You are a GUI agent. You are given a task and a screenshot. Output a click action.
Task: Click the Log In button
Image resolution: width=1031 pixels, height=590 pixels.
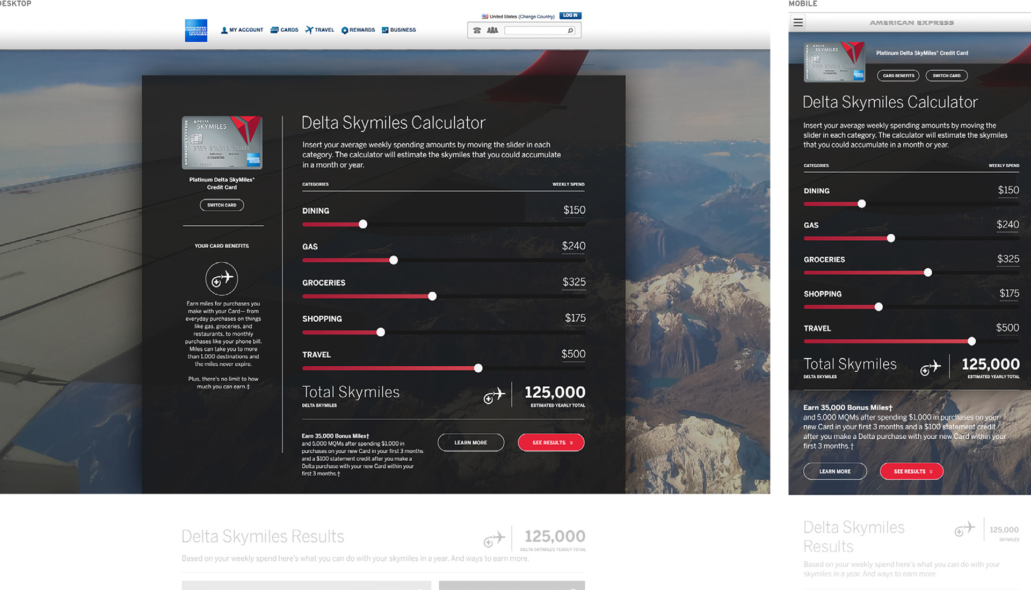point(570,16)
